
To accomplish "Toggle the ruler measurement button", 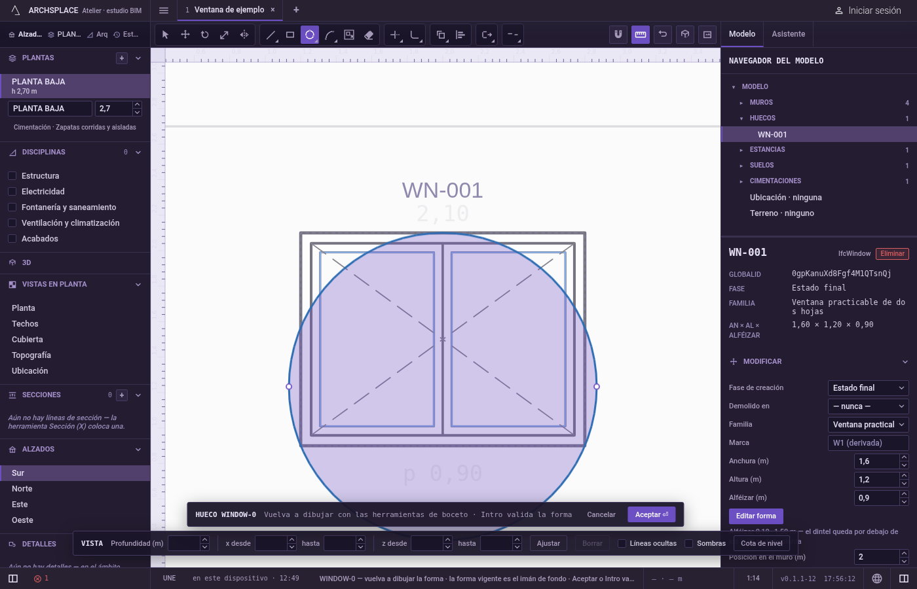I will click(x=641, y=35).
